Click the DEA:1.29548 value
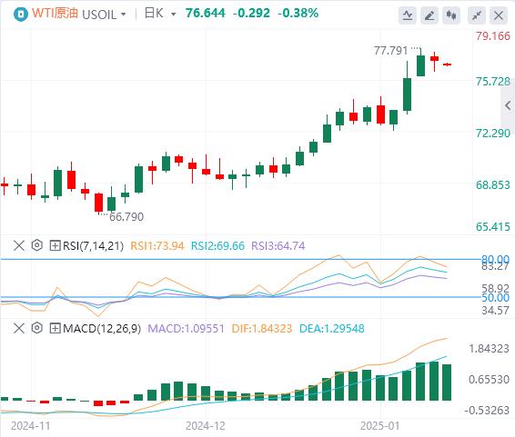 click(332, 329)
